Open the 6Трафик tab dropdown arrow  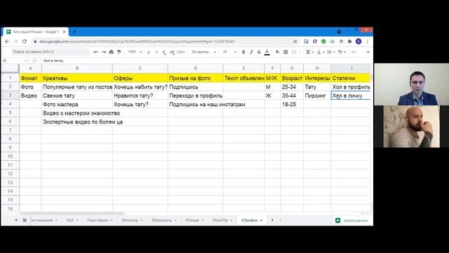pos(261,220)
